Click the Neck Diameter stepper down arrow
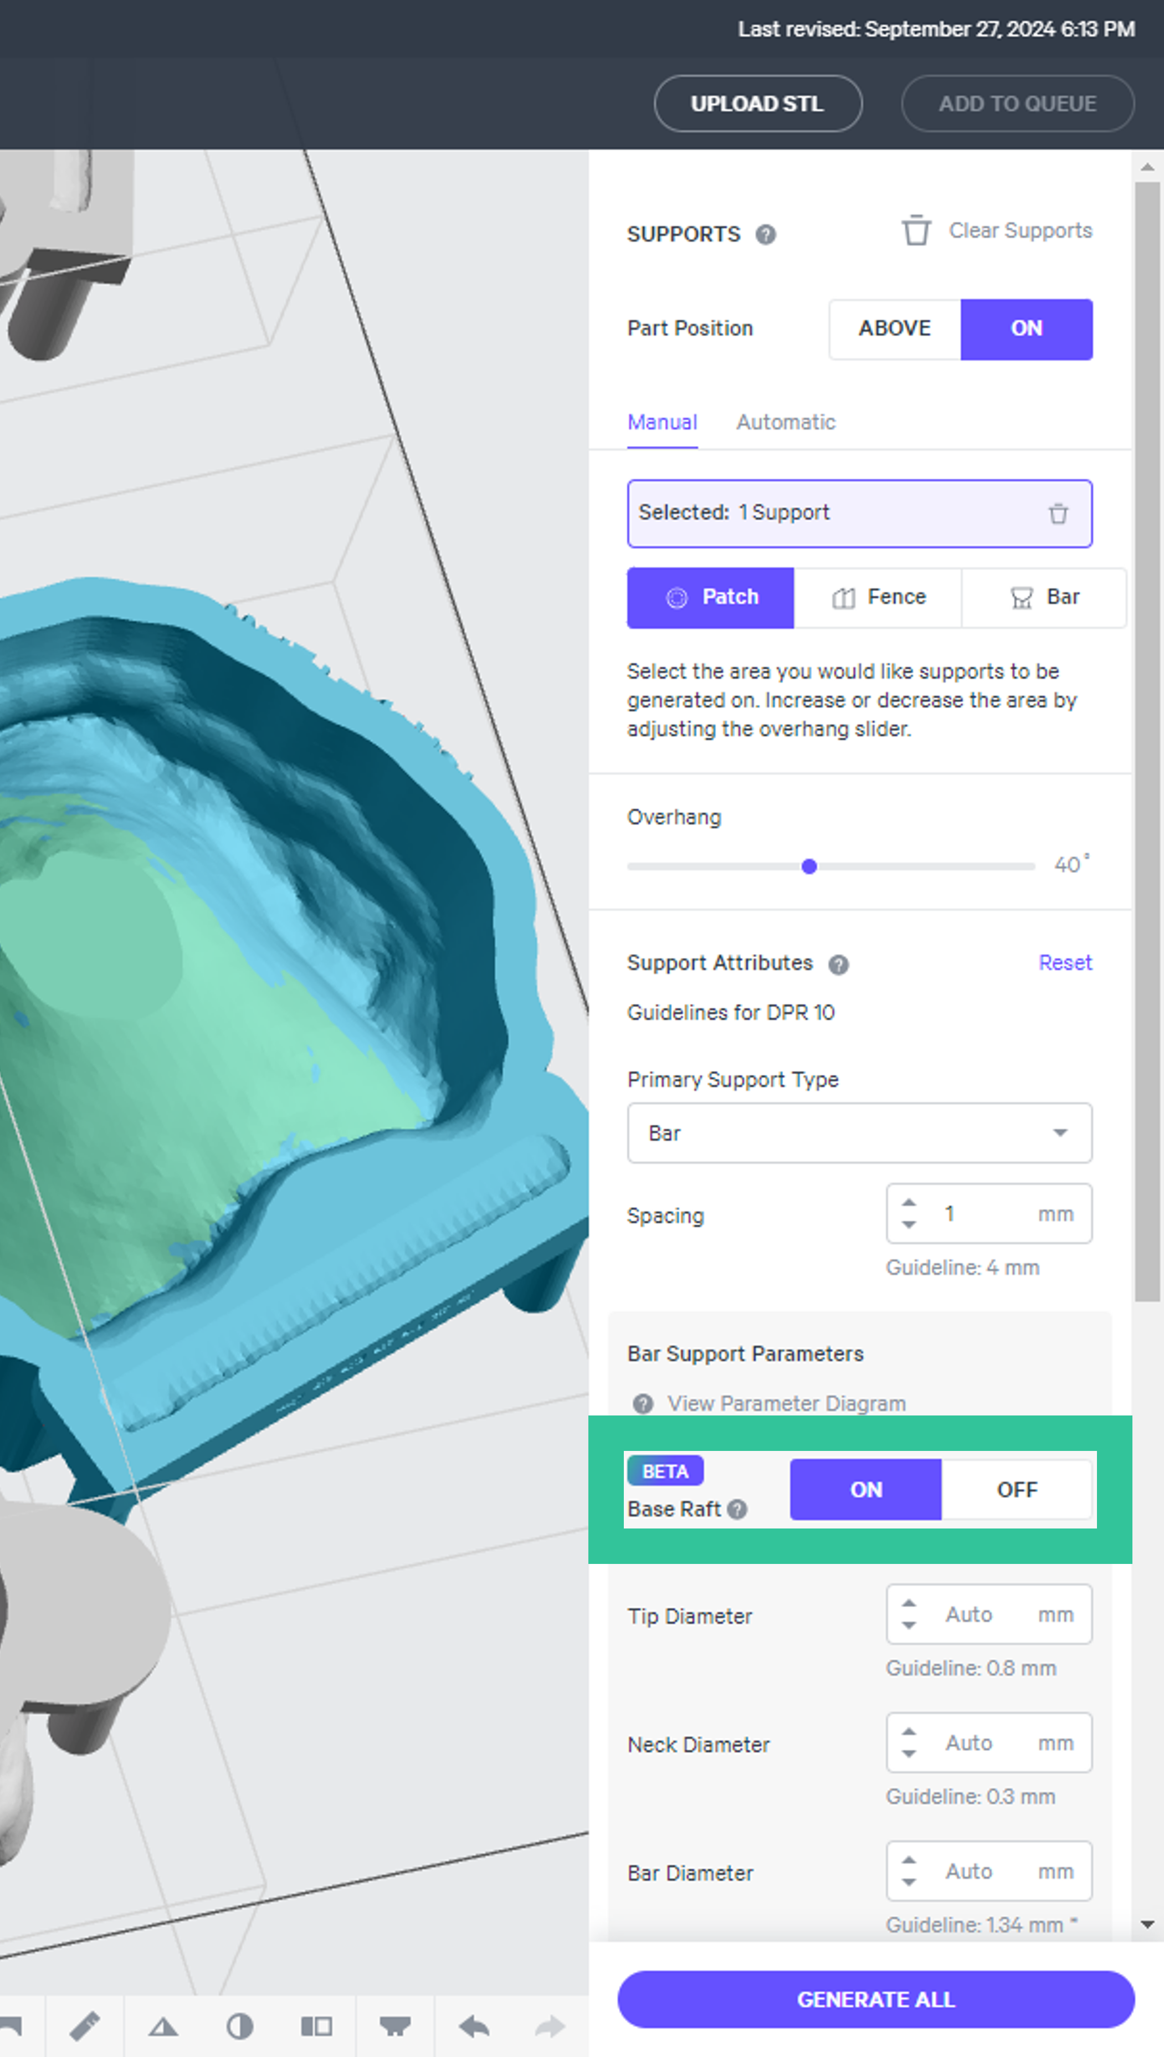Viewport: 1164px width, 2057px height. [x=909, y=1753]
